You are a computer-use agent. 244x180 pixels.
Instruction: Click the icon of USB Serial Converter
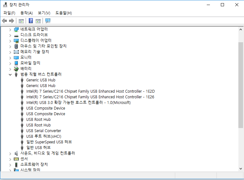coord(22,131)
